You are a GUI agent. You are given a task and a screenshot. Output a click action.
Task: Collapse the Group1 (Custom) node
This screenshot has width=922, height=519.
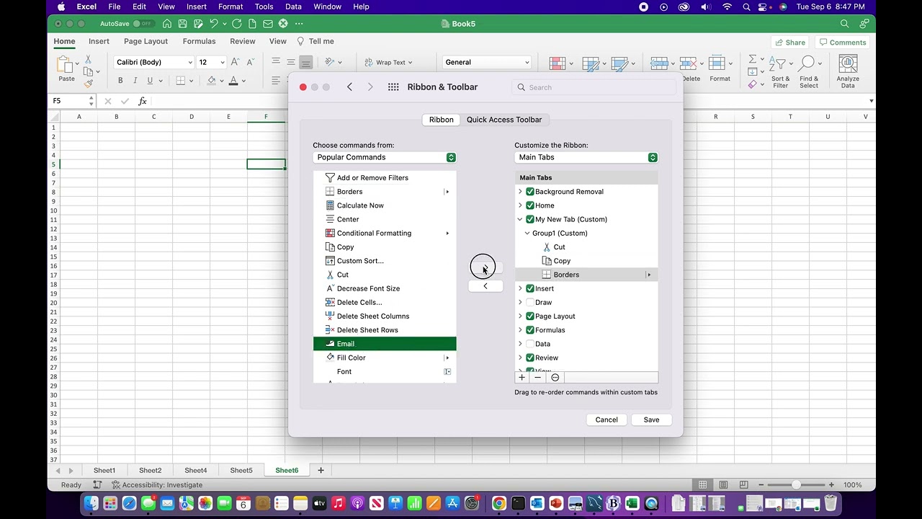(x=527, y=233)
